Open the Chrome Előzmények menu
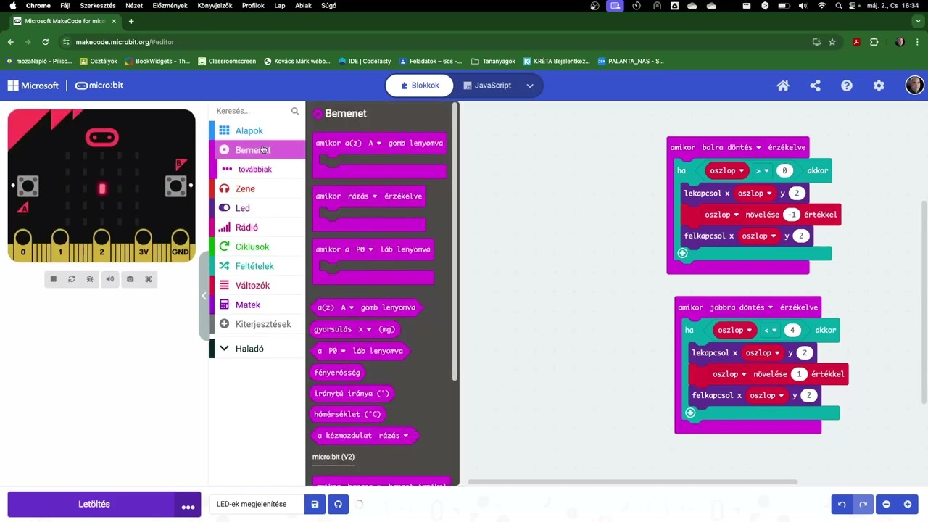The width and height of the screenshot is (928, 522). click(170, 5)
